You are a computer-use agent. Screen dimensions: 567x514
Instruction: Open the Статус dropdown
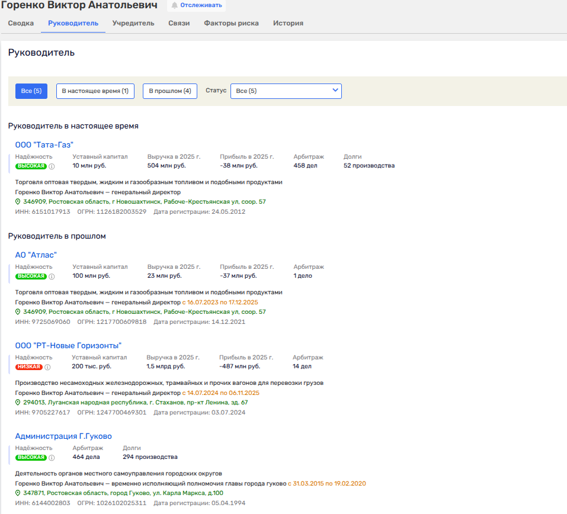pyautogui.click(x=286, y=91)
